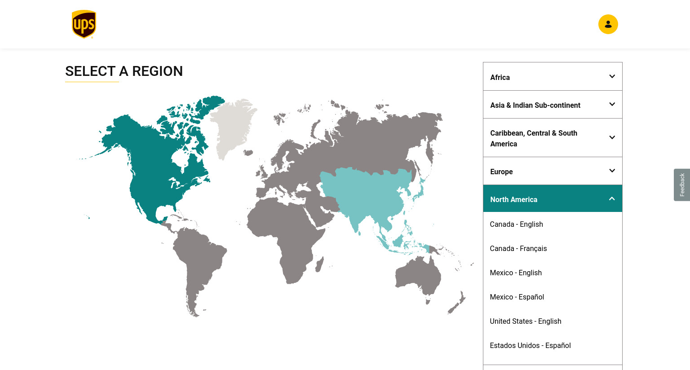Choose Mexico - Español
The image size is (690, 370).
coord(517,297)
